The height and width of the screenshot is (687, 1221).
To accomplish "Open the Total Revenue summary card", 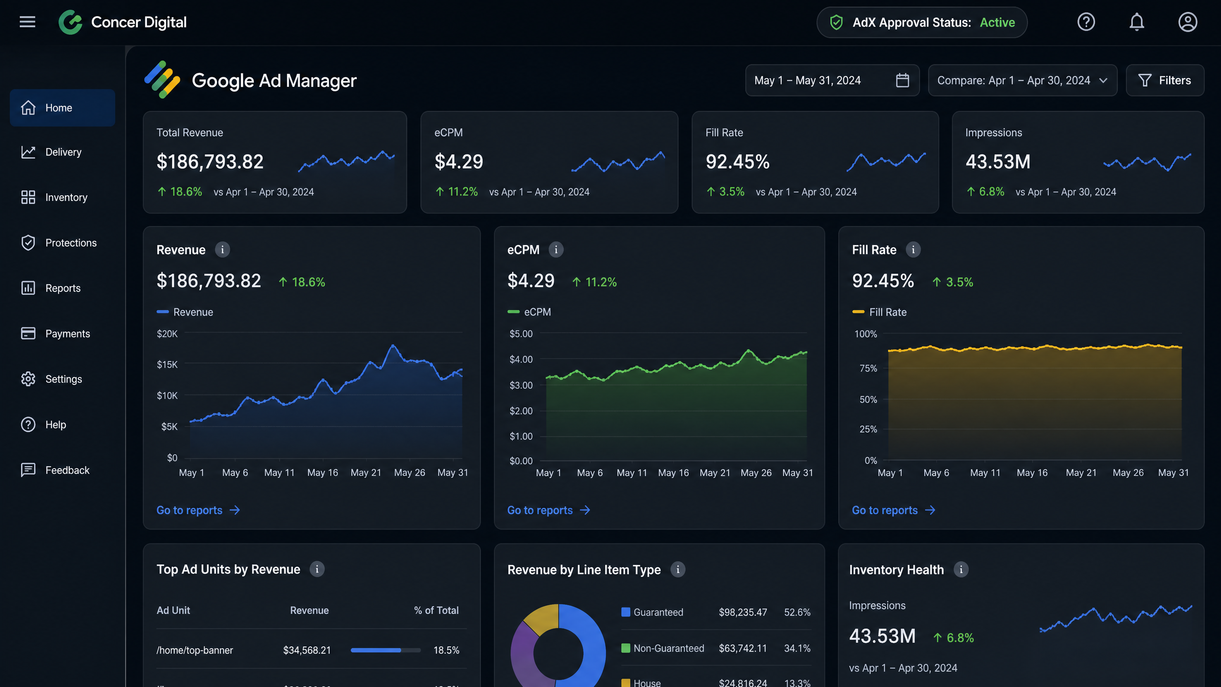I will [275, 162].
